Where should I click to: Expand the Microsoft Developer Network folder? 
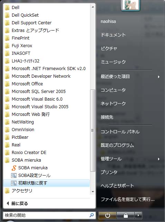[x=41, y=76]
